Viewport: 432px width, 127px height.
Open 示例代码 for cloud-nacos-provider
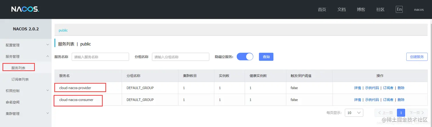(x=372, y=88)
